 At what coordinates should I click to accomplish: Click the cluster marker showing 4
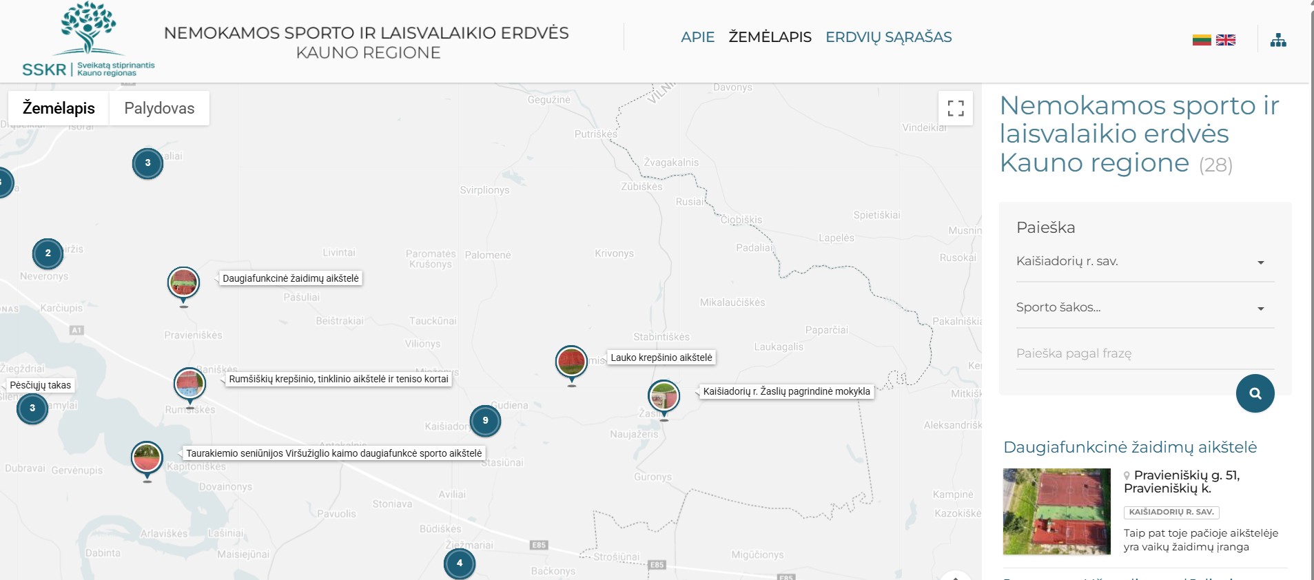tap(460, 564)
